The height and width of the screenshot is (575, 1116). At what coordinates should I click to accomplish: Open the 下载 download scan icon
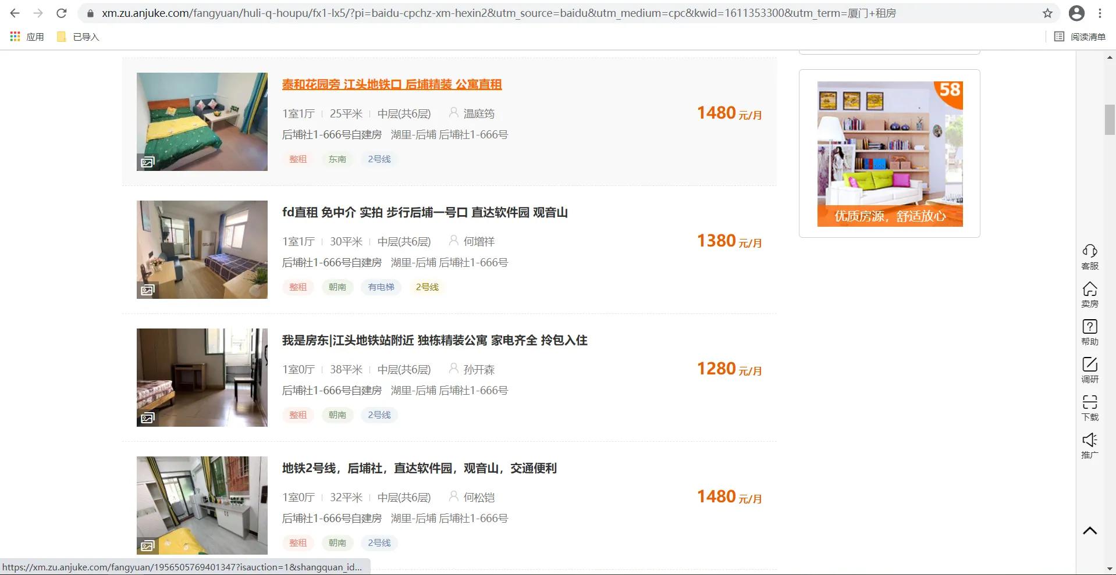(x=1089, y=408)
